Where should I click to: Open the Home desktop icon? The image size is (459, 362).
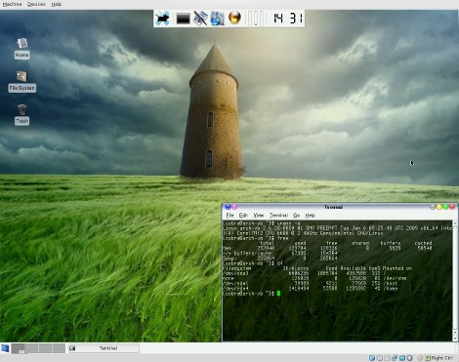tap(21, 49)
